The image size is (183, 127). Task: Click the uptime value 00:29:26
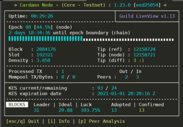point(42,16)
